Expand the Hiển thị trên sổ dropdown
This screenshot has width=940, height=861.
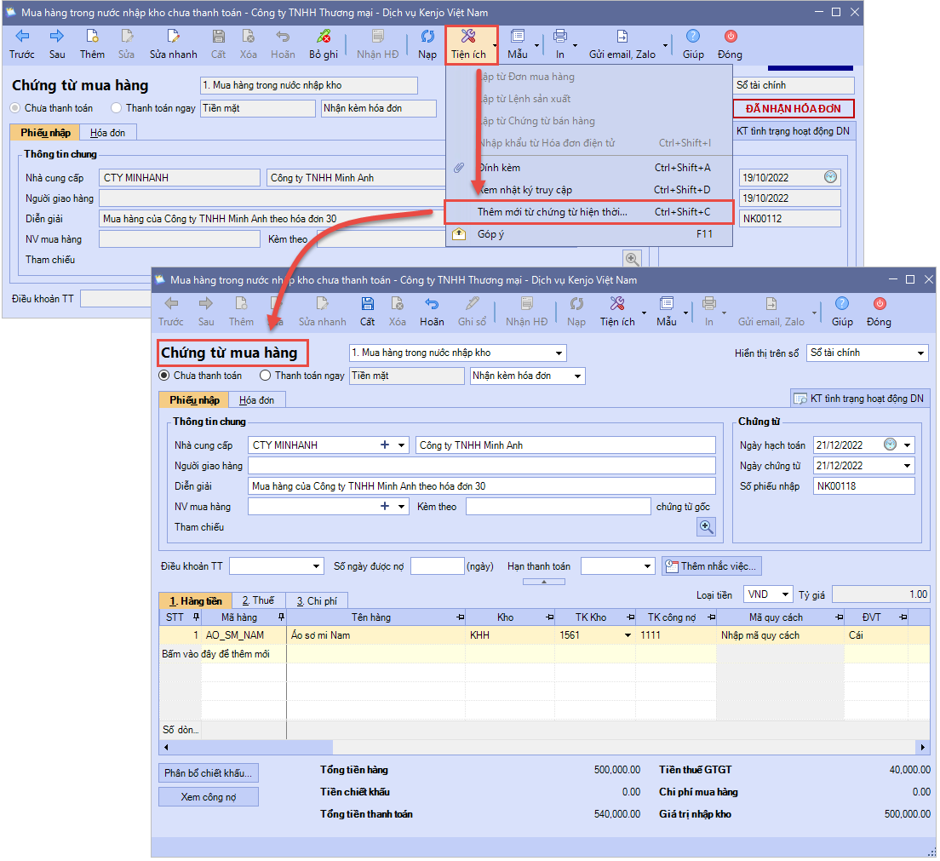pyautogui.click(x=920, y=353)
